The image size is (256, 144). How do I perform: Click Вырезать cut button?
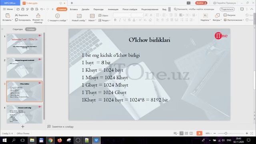coord(22,15)
